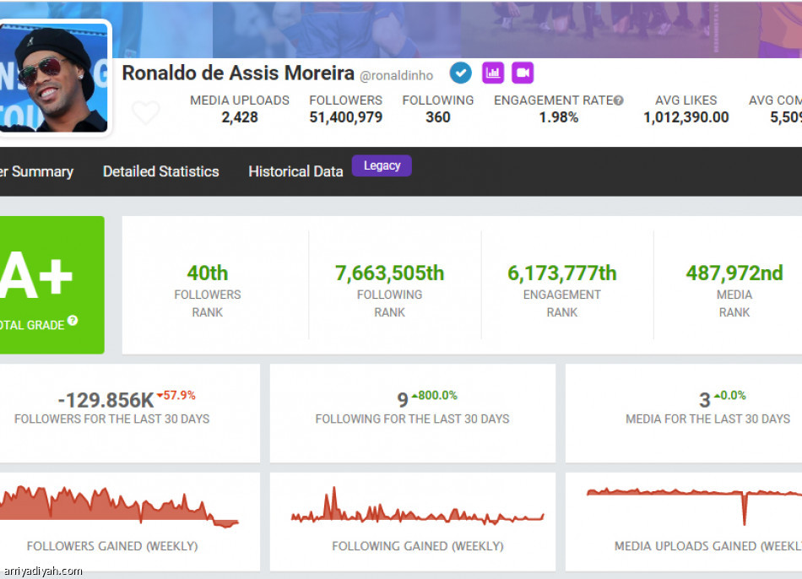
Task: Open the Detailed Statistics tab
Action: tap(160, 171)
